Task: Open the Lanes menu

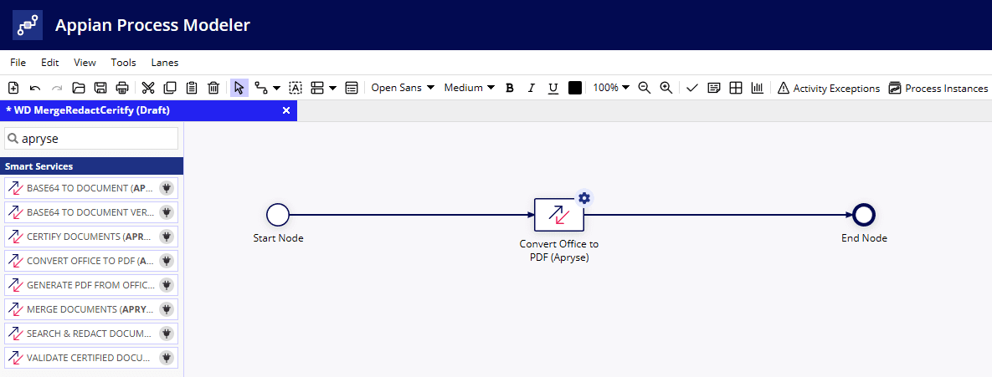Action: 164,63
